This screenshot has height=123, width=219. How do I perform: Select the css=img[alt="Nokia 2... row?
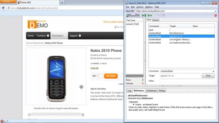click(181, 40)
